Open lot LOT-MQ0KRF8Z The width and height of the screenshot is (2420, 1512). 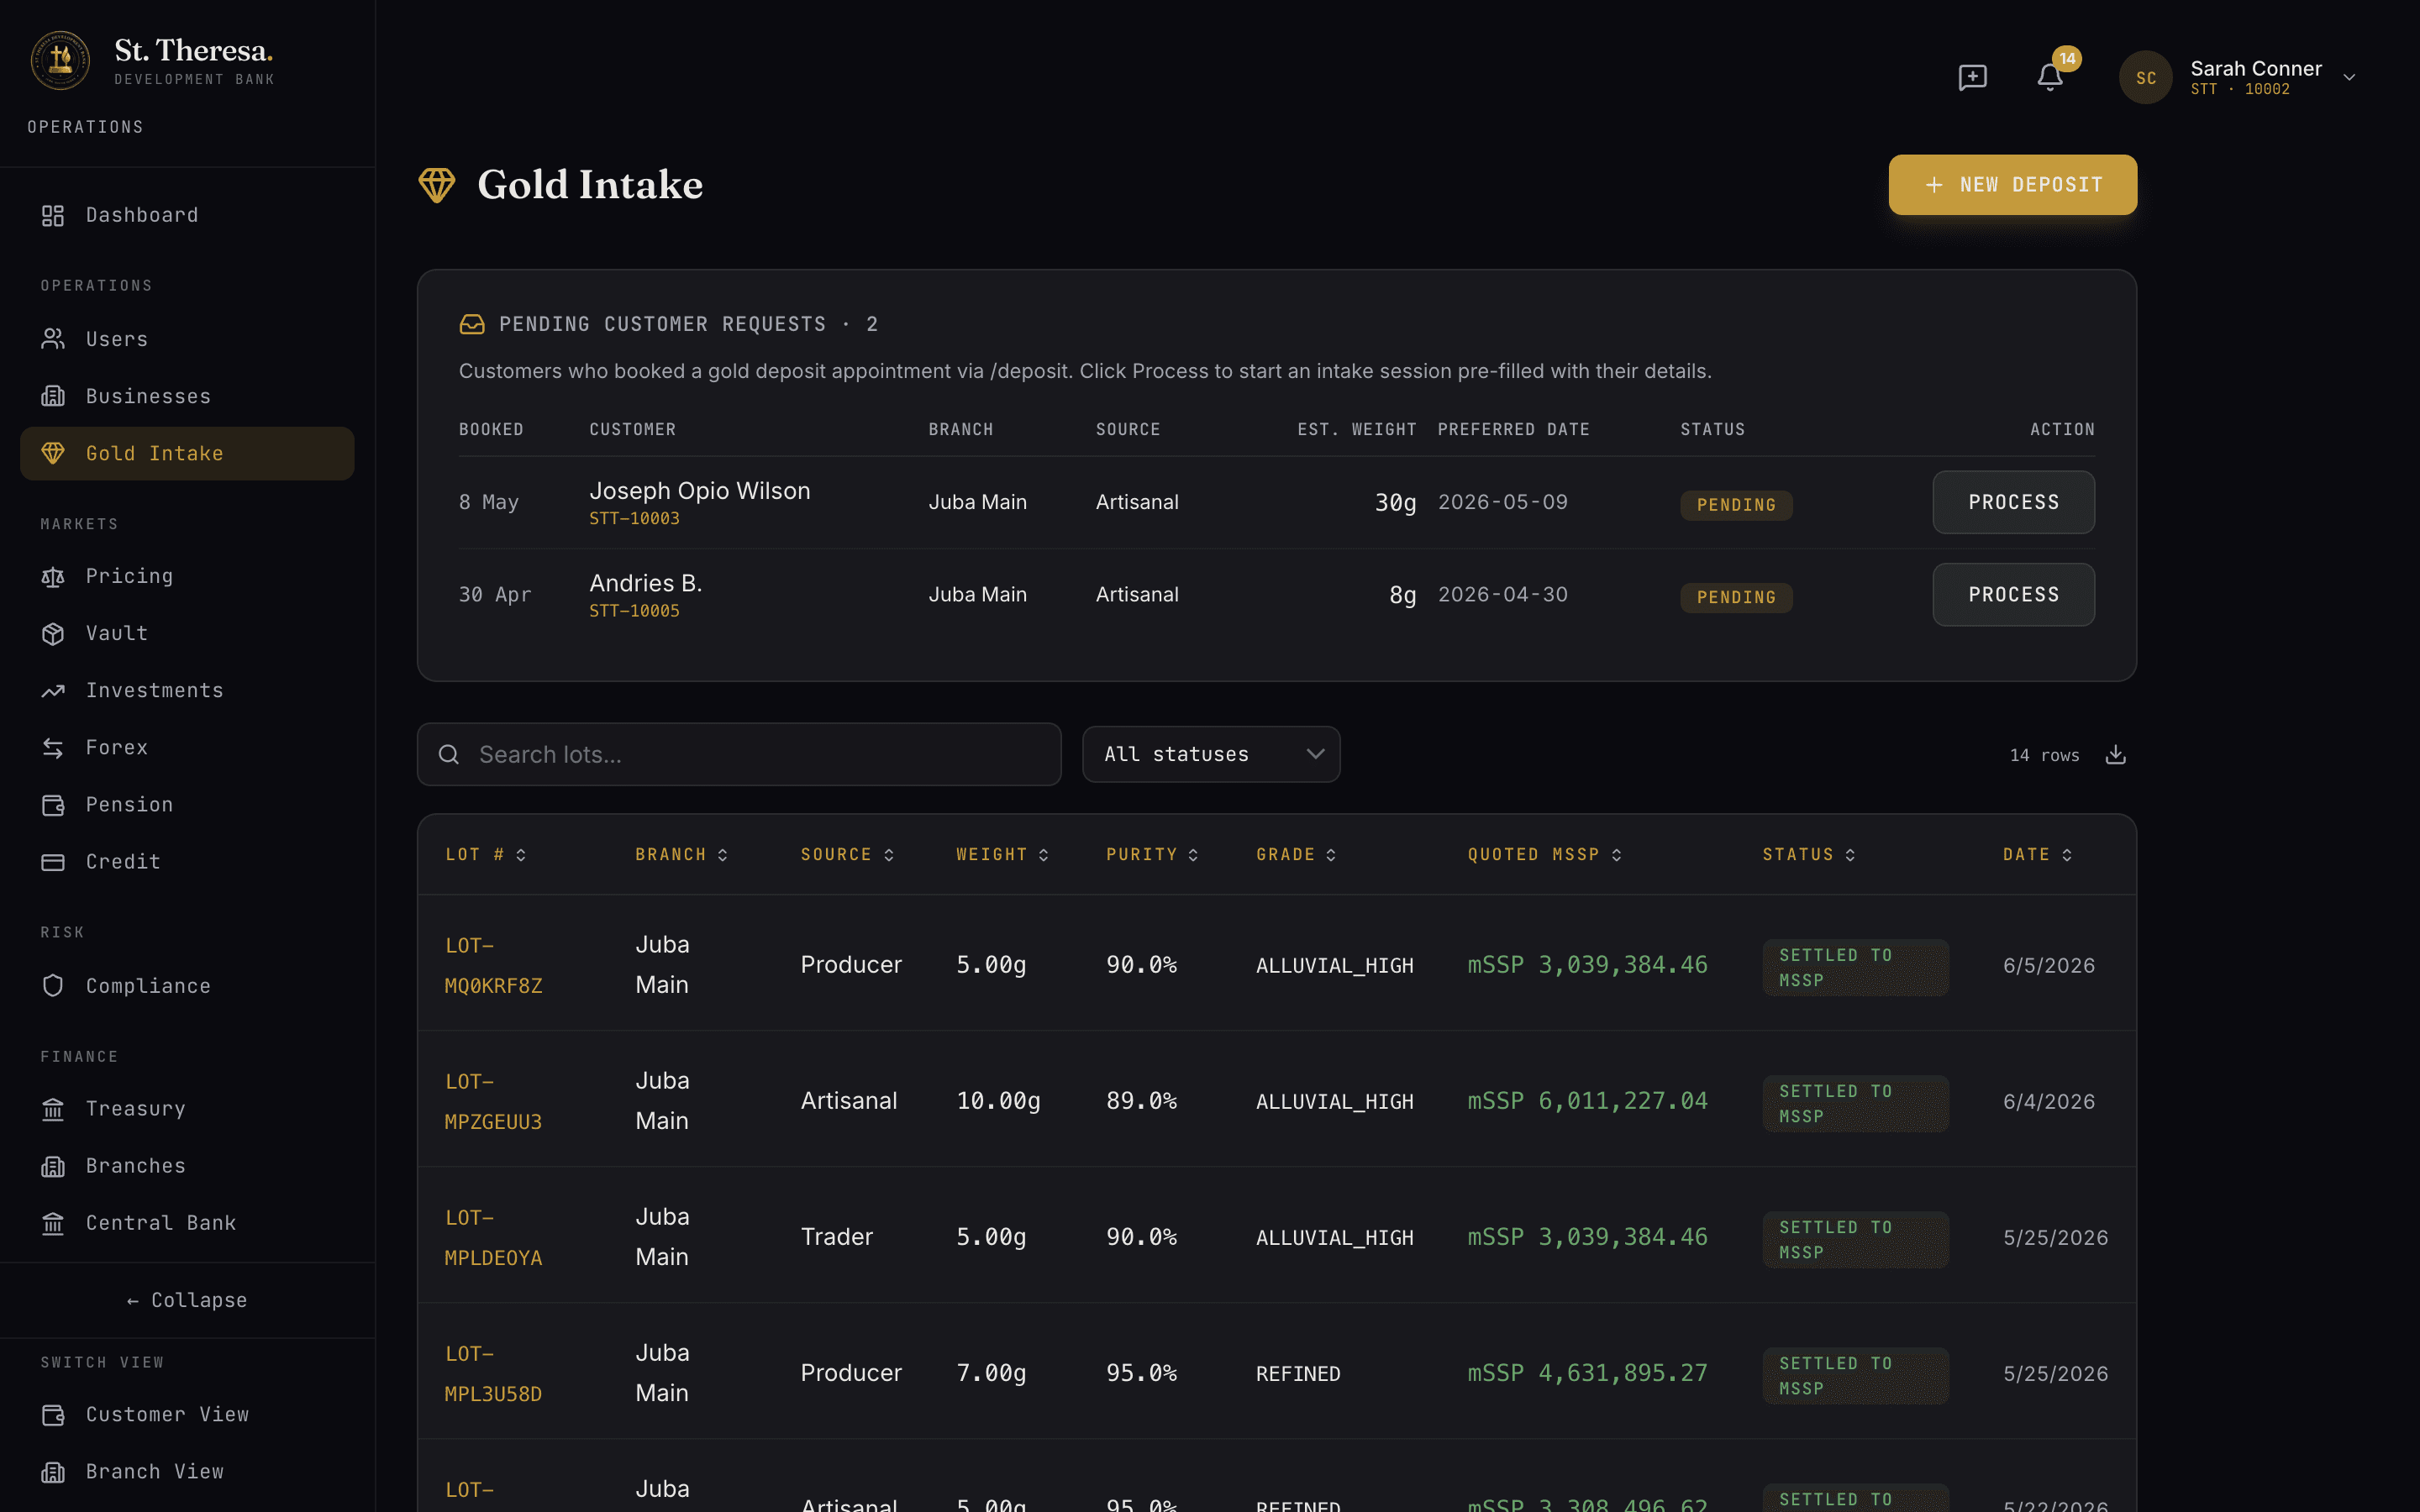493,965
